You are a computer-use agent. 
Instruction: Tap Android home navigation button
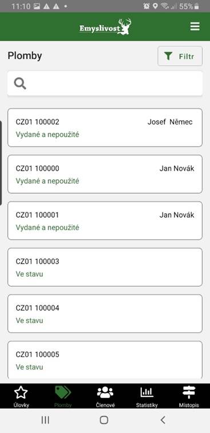(x=104, y=420)
